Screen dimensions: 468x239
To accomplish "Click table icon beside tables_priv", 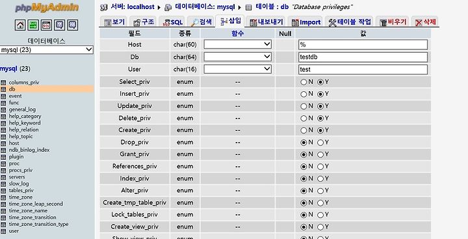I will [3, 191].
